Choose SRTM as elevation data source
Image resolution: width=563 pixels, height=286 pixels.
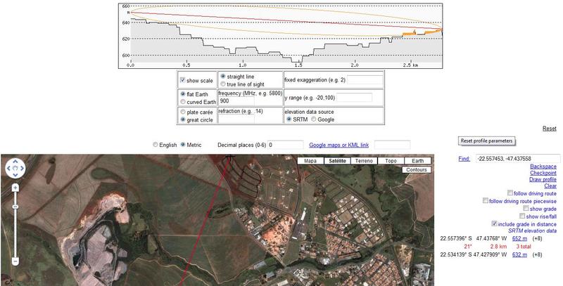(289, 119)
